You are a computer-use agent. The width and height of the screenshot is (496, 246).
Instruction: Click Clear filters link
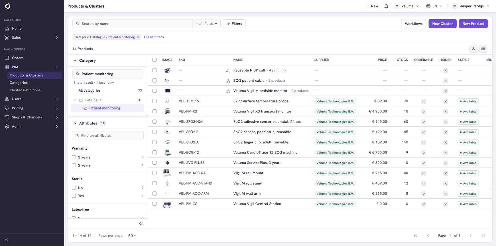click(x=154, y=37)
